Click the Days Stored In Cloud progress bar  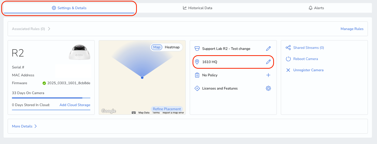(x=51, y=110)
